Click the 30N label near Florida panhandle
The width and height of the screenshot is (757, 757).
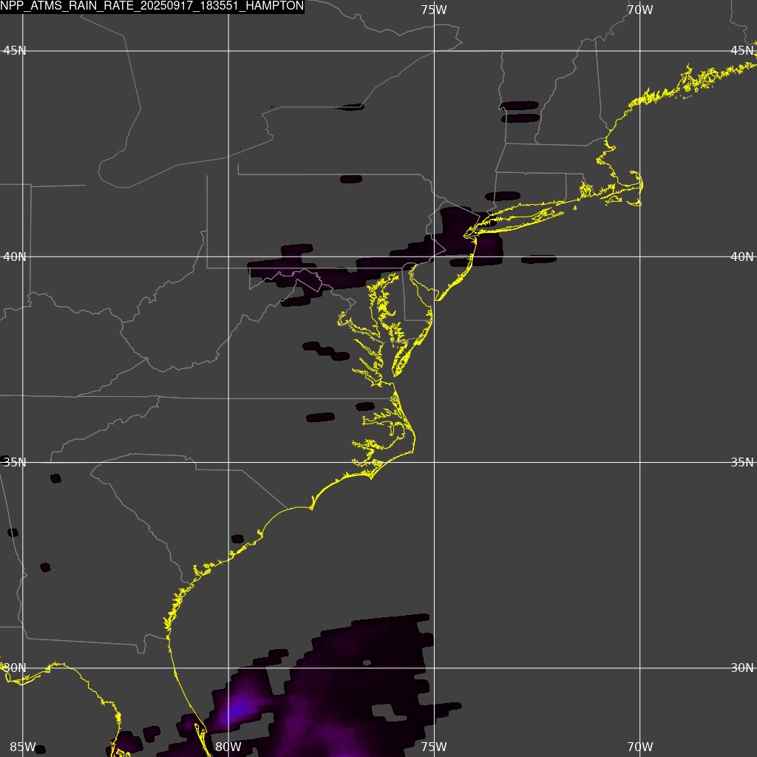[x=15, y=668]
